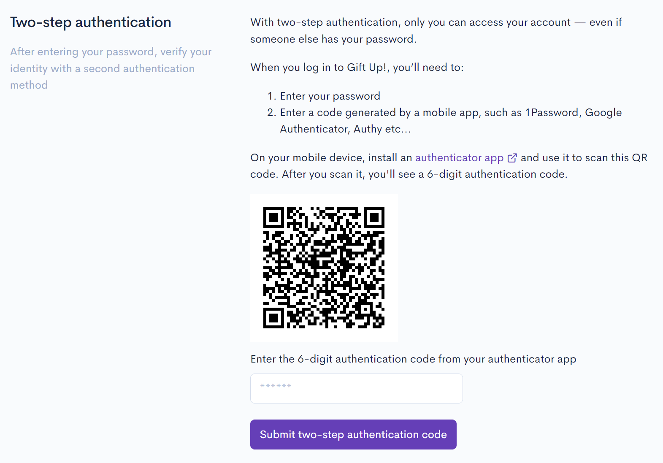Image resolution: width=663 pixels, height=463 pixels.
Task: Click the QR code's bottom-left finder square
Action: tap(273, 318)
